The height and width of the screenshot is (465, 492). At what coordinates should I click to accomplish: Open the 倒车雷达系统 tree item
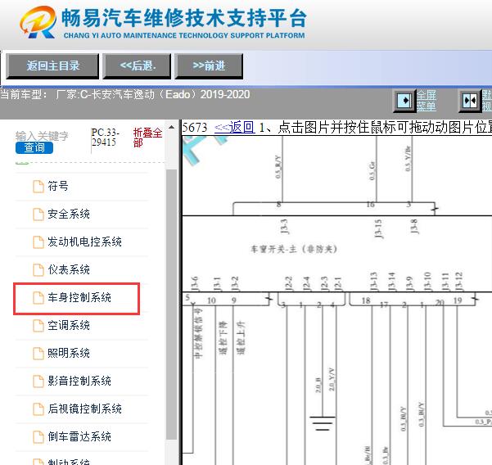[79, 437]
